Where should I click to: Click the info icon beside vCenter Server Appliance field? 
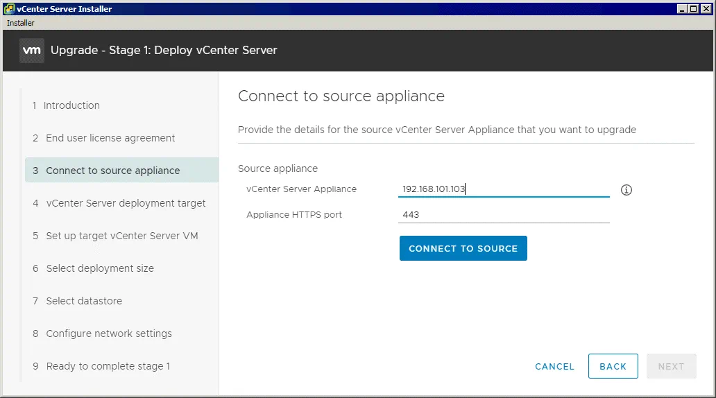tap(626, 190)
